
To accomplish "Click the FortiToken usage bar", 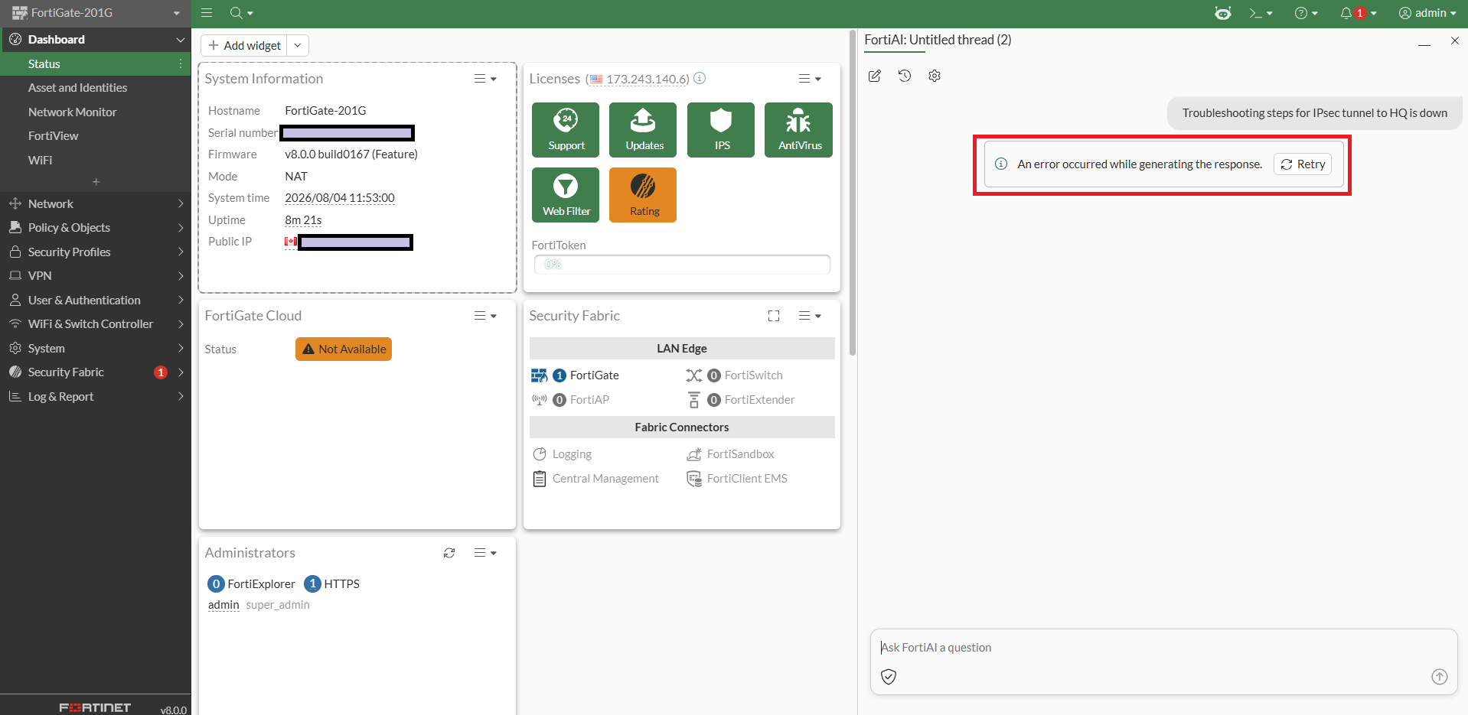I will click(x=682, y=265).
